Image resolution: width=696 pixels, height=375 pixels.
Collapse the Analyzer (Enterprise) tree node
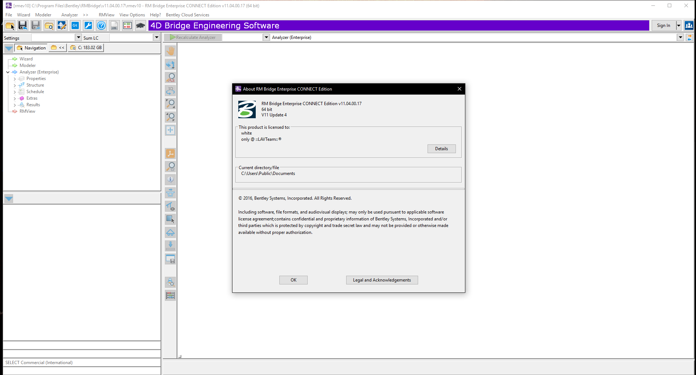coord(8,72)
